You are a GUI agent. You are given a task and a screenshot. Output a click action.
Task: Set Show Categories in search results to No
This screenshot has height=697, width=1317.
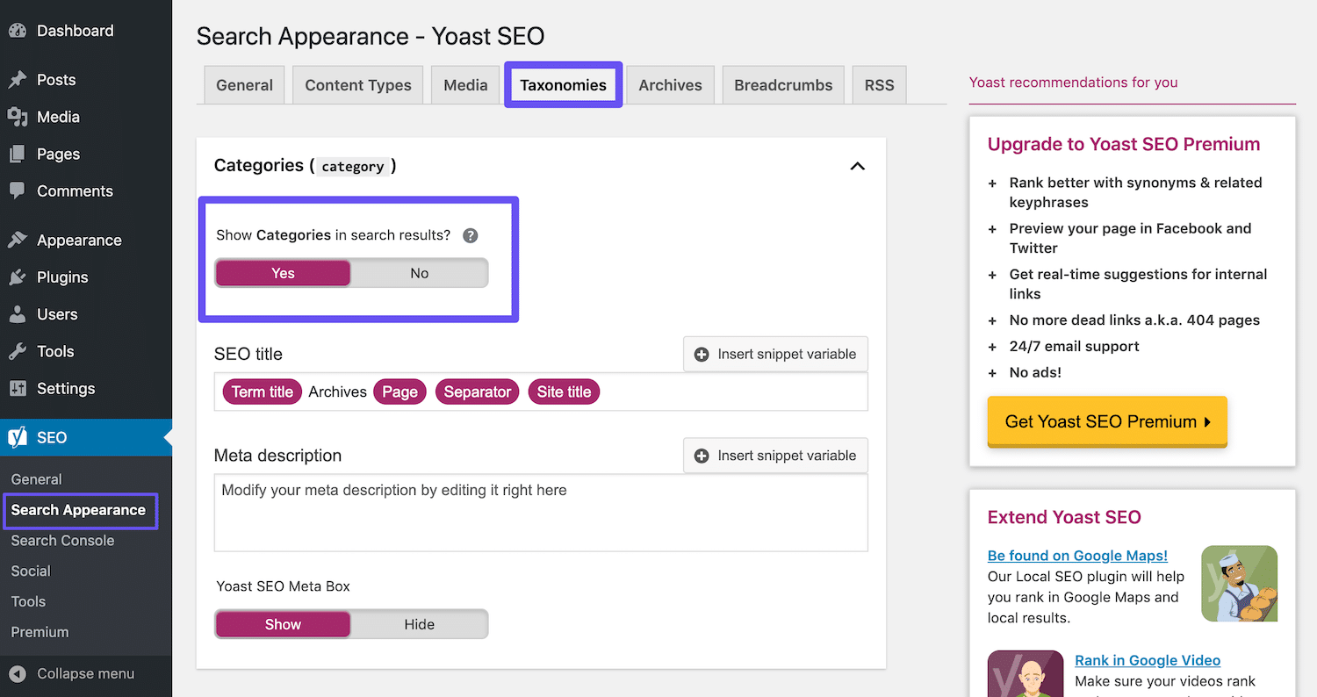tap(419, 273)
